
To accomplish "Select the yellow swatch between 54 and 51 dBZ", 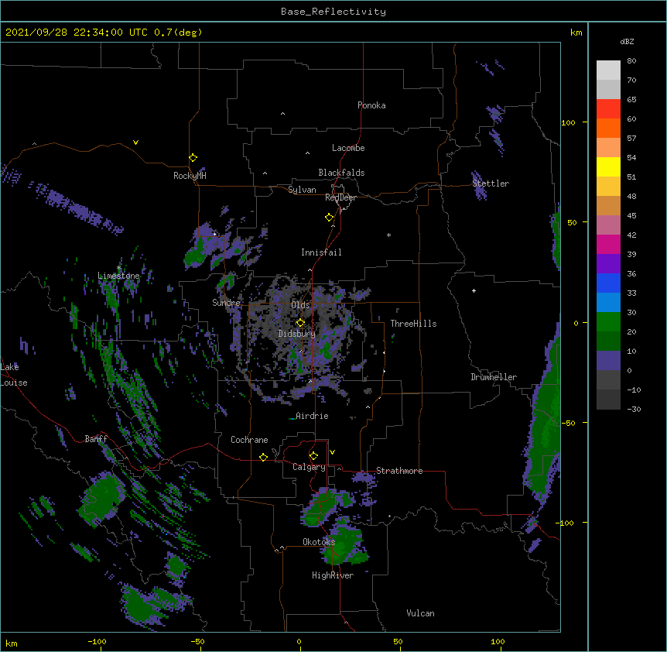I will pyautogui.click(x=608, y=166).
